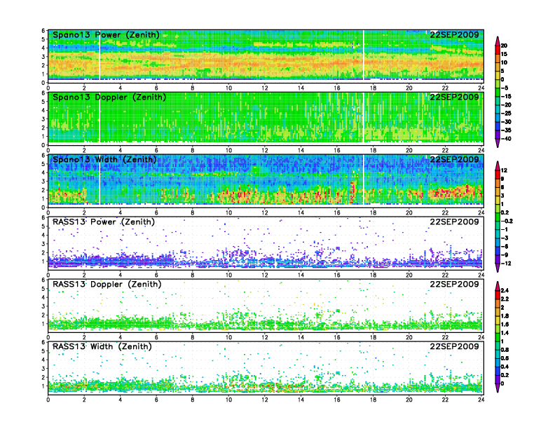555x429 pixels.
Task: Click the red segment between 15 and 20 on top colorbar
Action: 498,50
